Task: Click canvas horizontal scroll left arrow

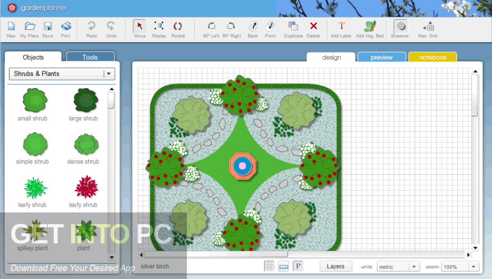Action: point(141,255)
